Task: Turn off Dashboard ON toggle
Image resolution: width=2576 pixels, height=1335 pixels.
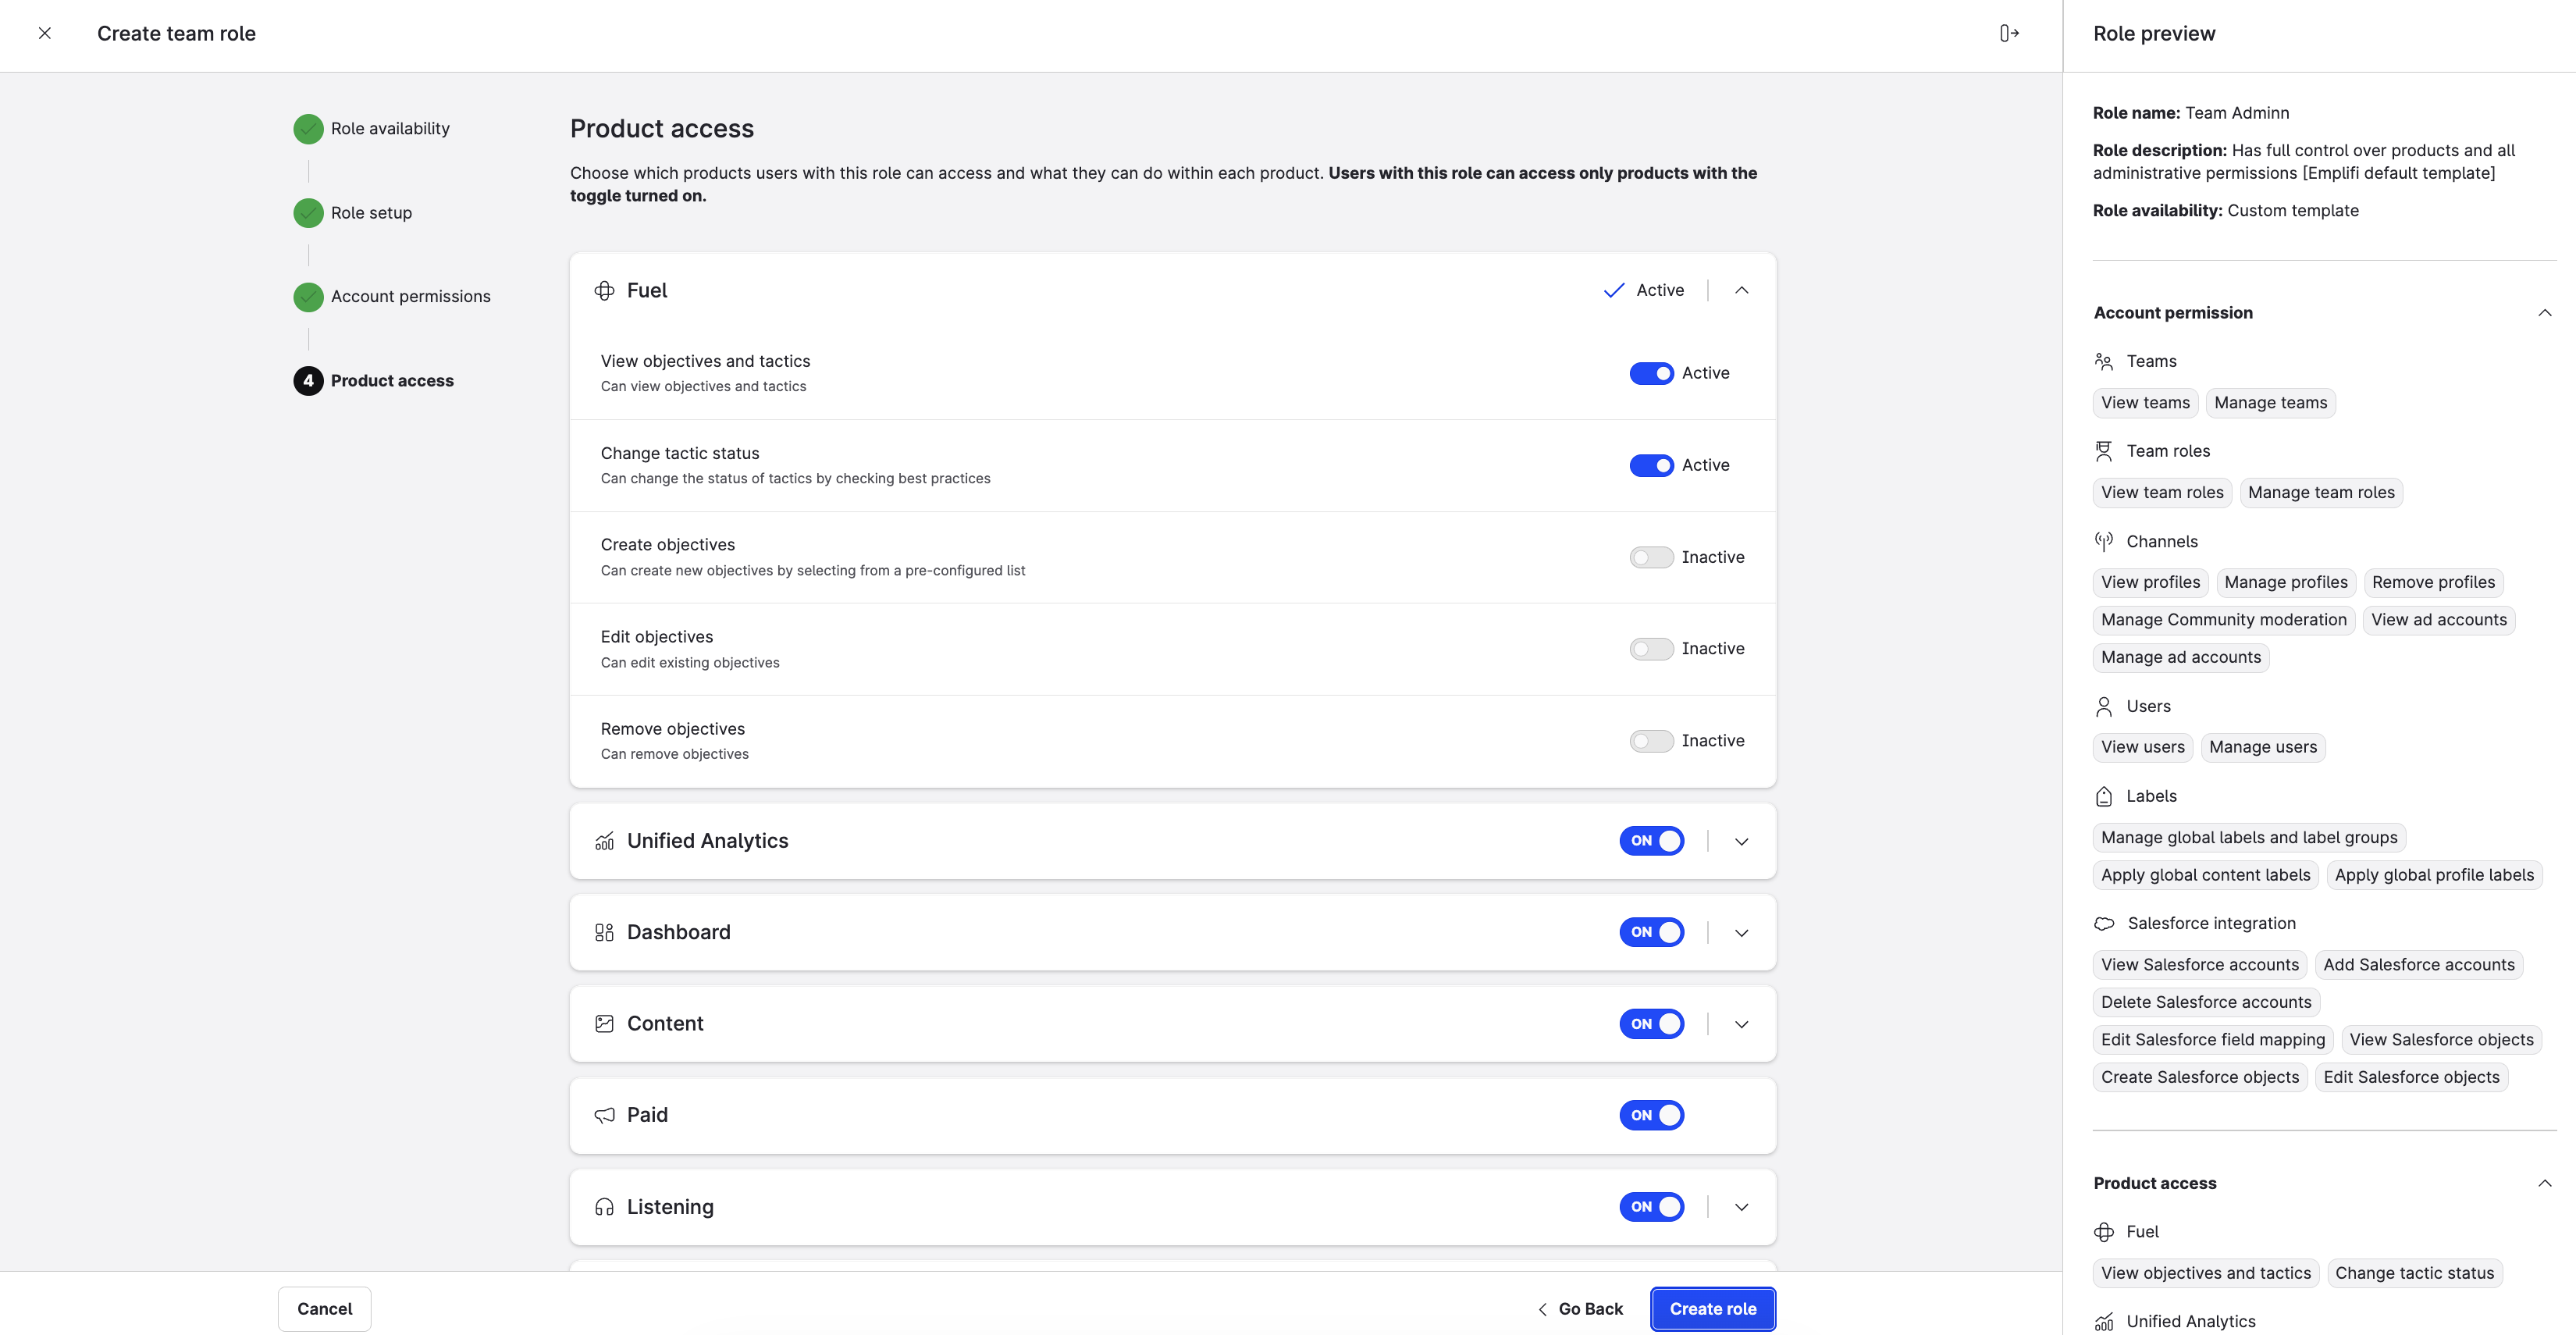Action: [x=1651, y=932]
